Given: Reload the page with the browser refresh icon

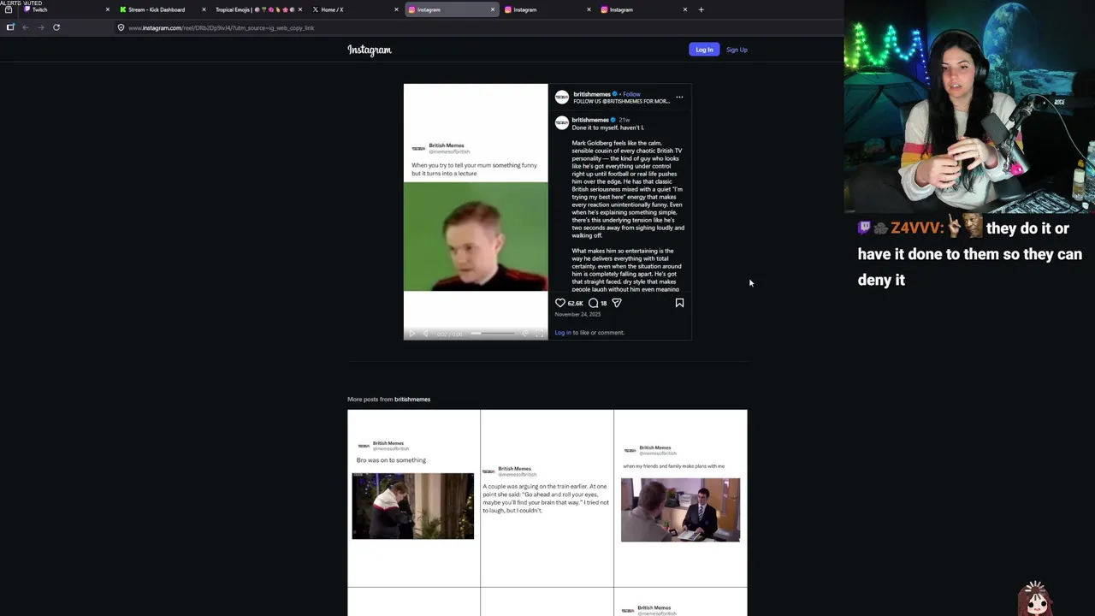Looking at the screenshot, I should (56, 27).
